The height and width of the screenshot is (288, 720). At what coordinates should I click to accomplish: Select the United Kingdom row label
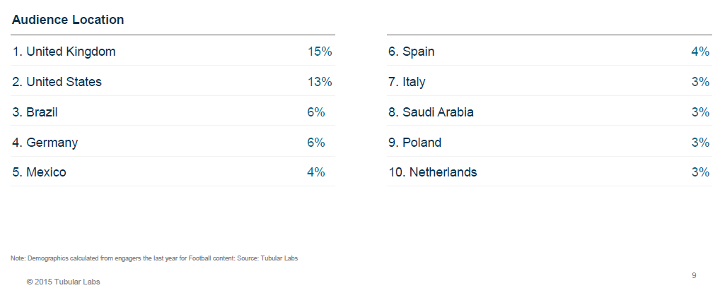(64, 52)
